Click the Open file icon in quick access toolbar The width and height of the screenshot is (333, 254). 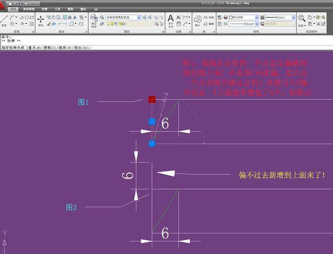[x=16, y=4]
